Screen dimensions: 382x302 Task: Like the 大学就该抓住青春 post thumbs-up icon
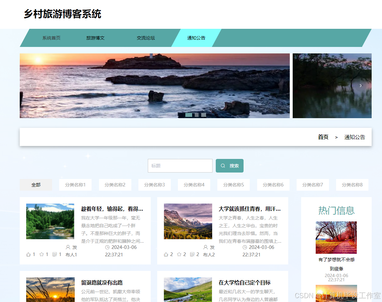click(166, 254)
